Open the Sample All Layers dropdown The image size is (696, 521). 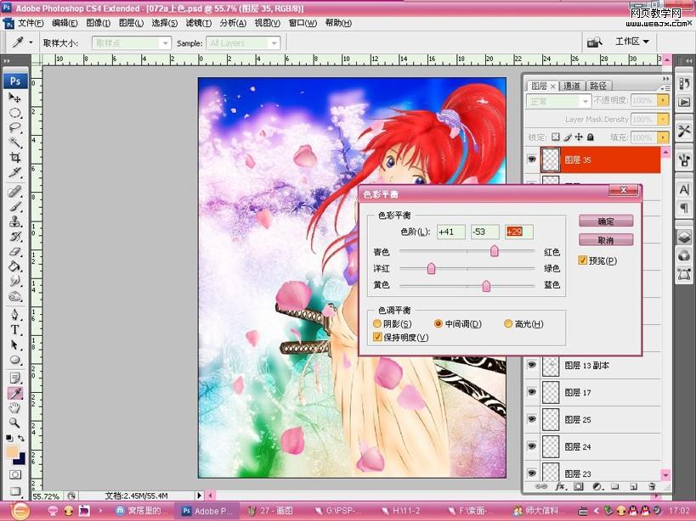click(x=243, y=43)
